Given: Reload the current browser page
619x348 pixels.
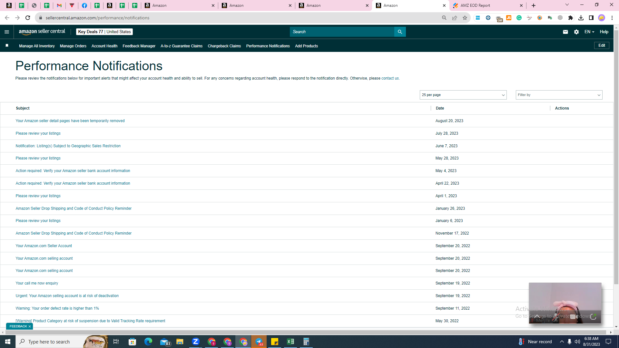Looking at the screenshot, I should 28,18.
